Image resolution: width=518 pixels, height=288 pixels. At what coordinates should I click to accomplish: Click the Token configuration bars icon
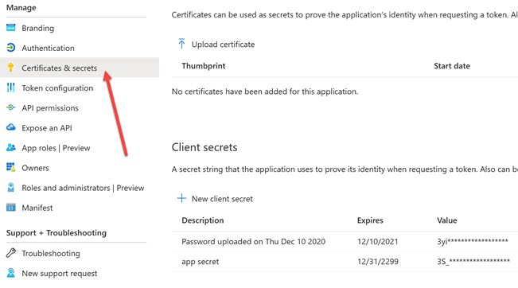click(11, 88)
